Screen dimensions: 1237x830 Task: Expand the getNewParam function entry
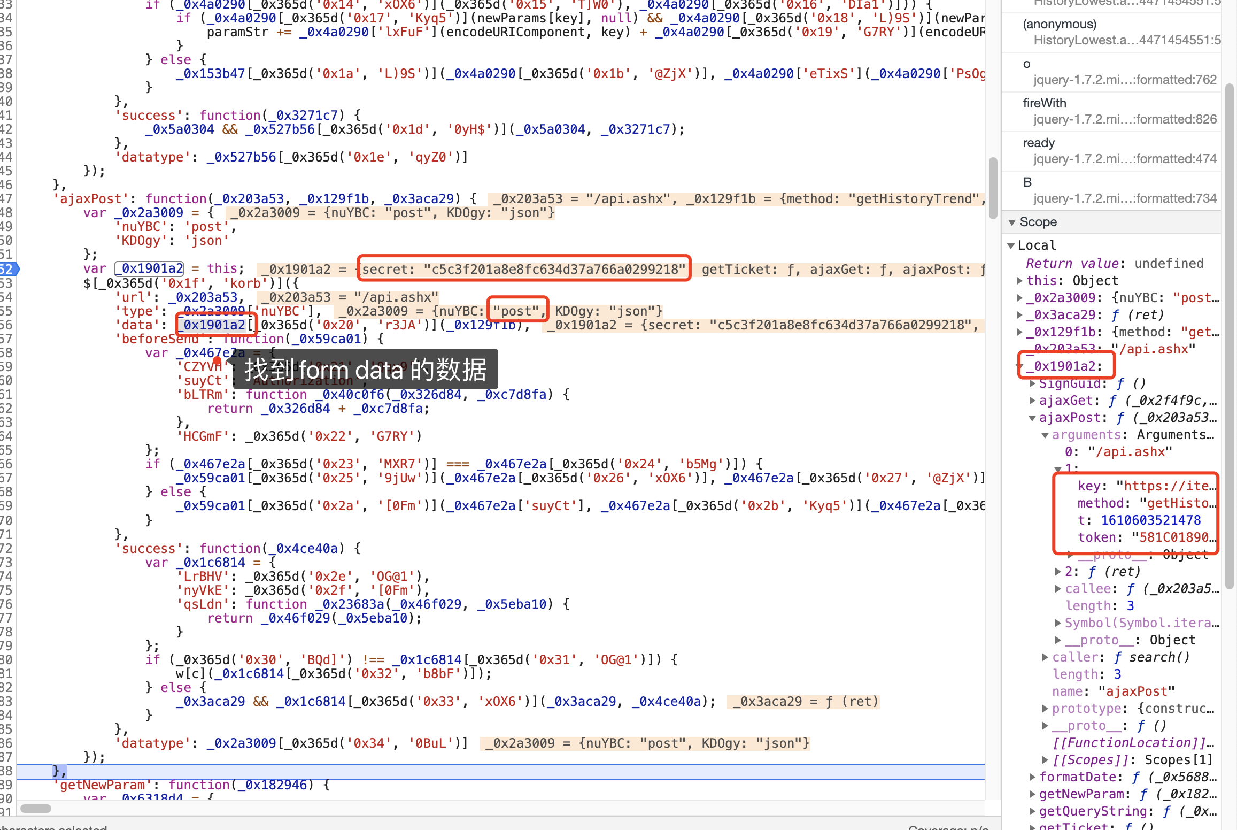tap(1032, 794)
